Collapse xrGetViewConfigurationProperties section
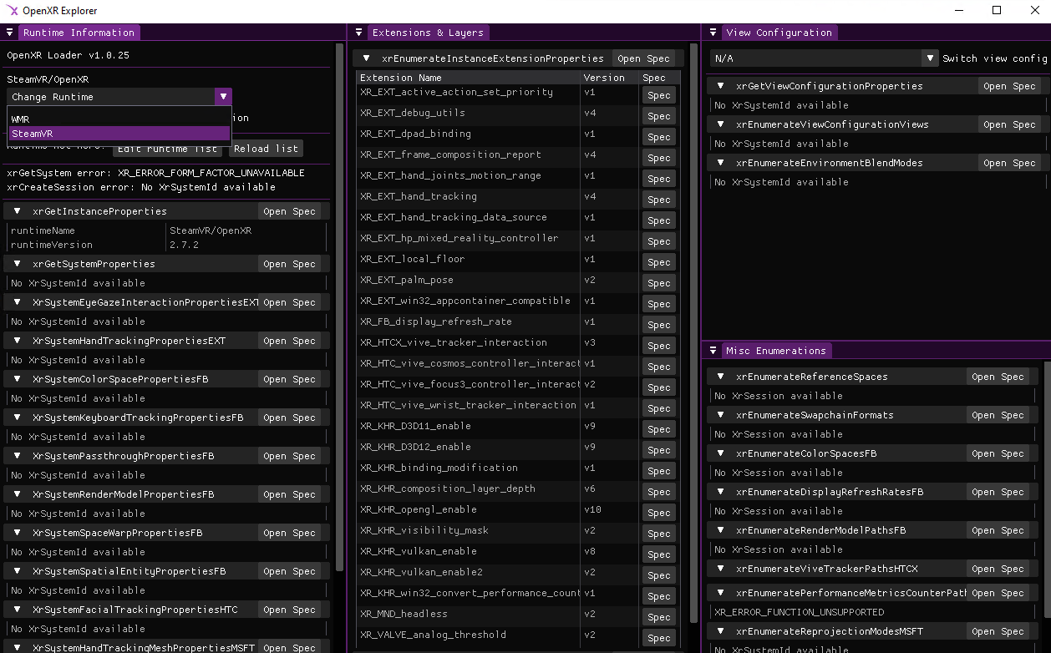Screen dimensions: 1051x653 (720, 86)
